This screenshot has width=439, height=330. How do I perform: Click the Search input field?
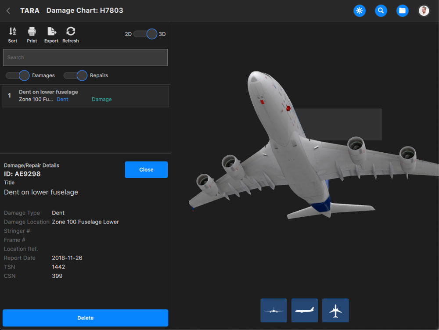pos(85,57)
